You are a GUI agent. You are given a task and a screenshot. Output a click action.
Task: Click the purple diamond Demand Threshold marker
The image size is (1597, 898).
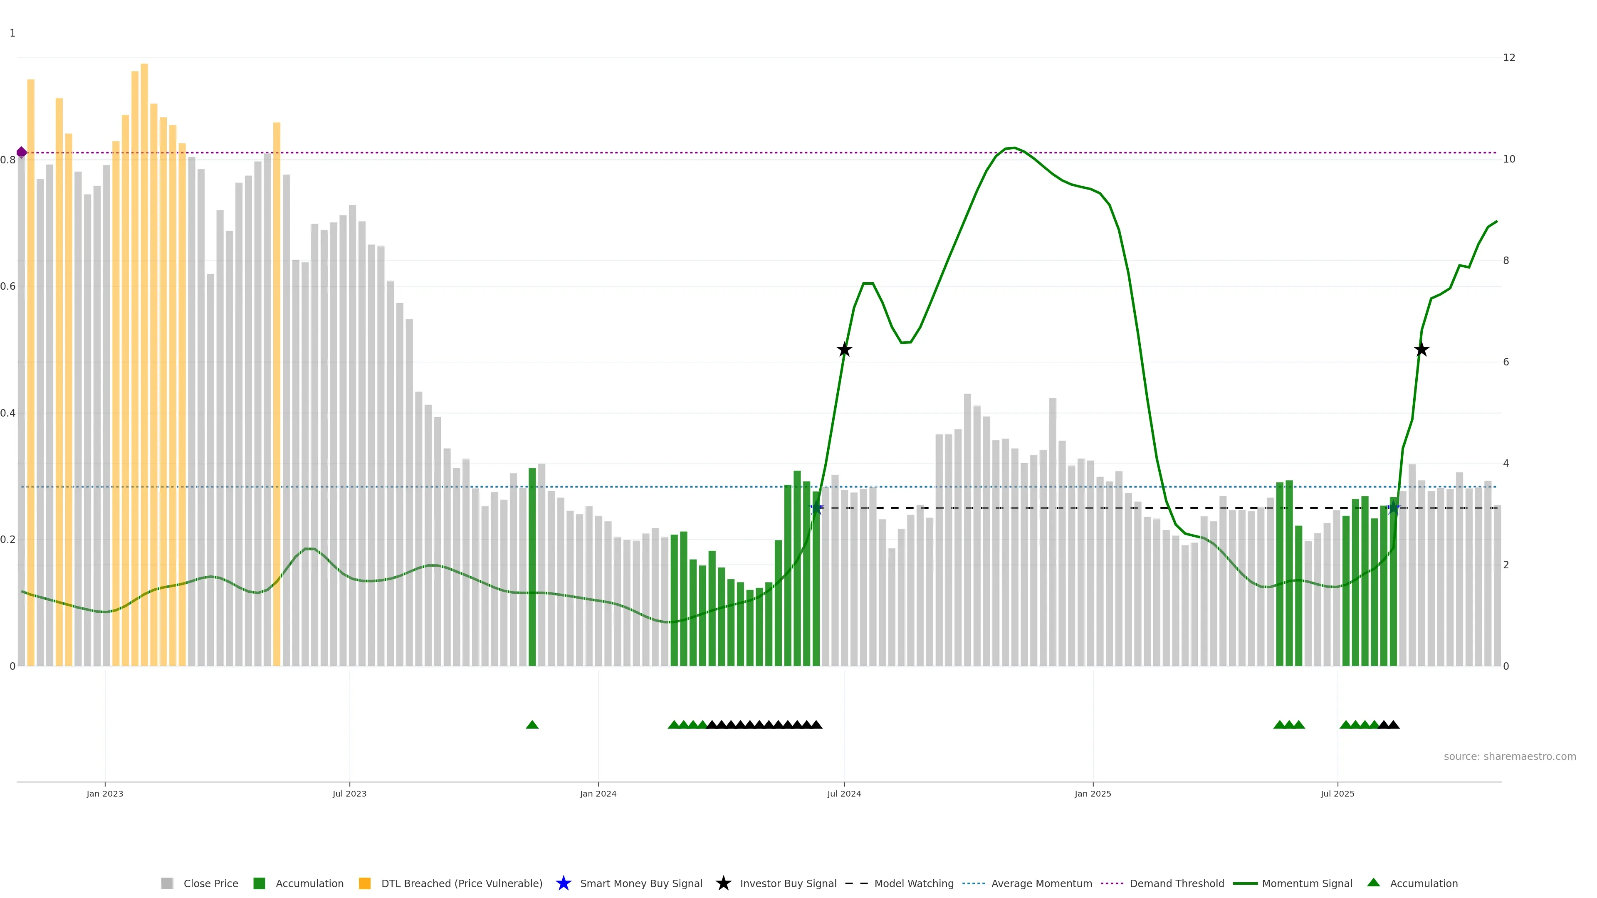[x=22, y=152]
